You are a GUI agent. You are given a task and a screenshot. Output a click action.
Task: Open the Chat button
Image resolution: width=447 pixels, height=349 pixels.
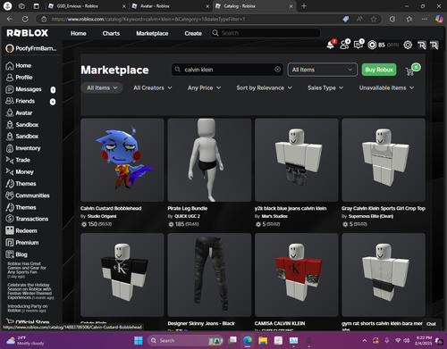(x=431, y=324)
